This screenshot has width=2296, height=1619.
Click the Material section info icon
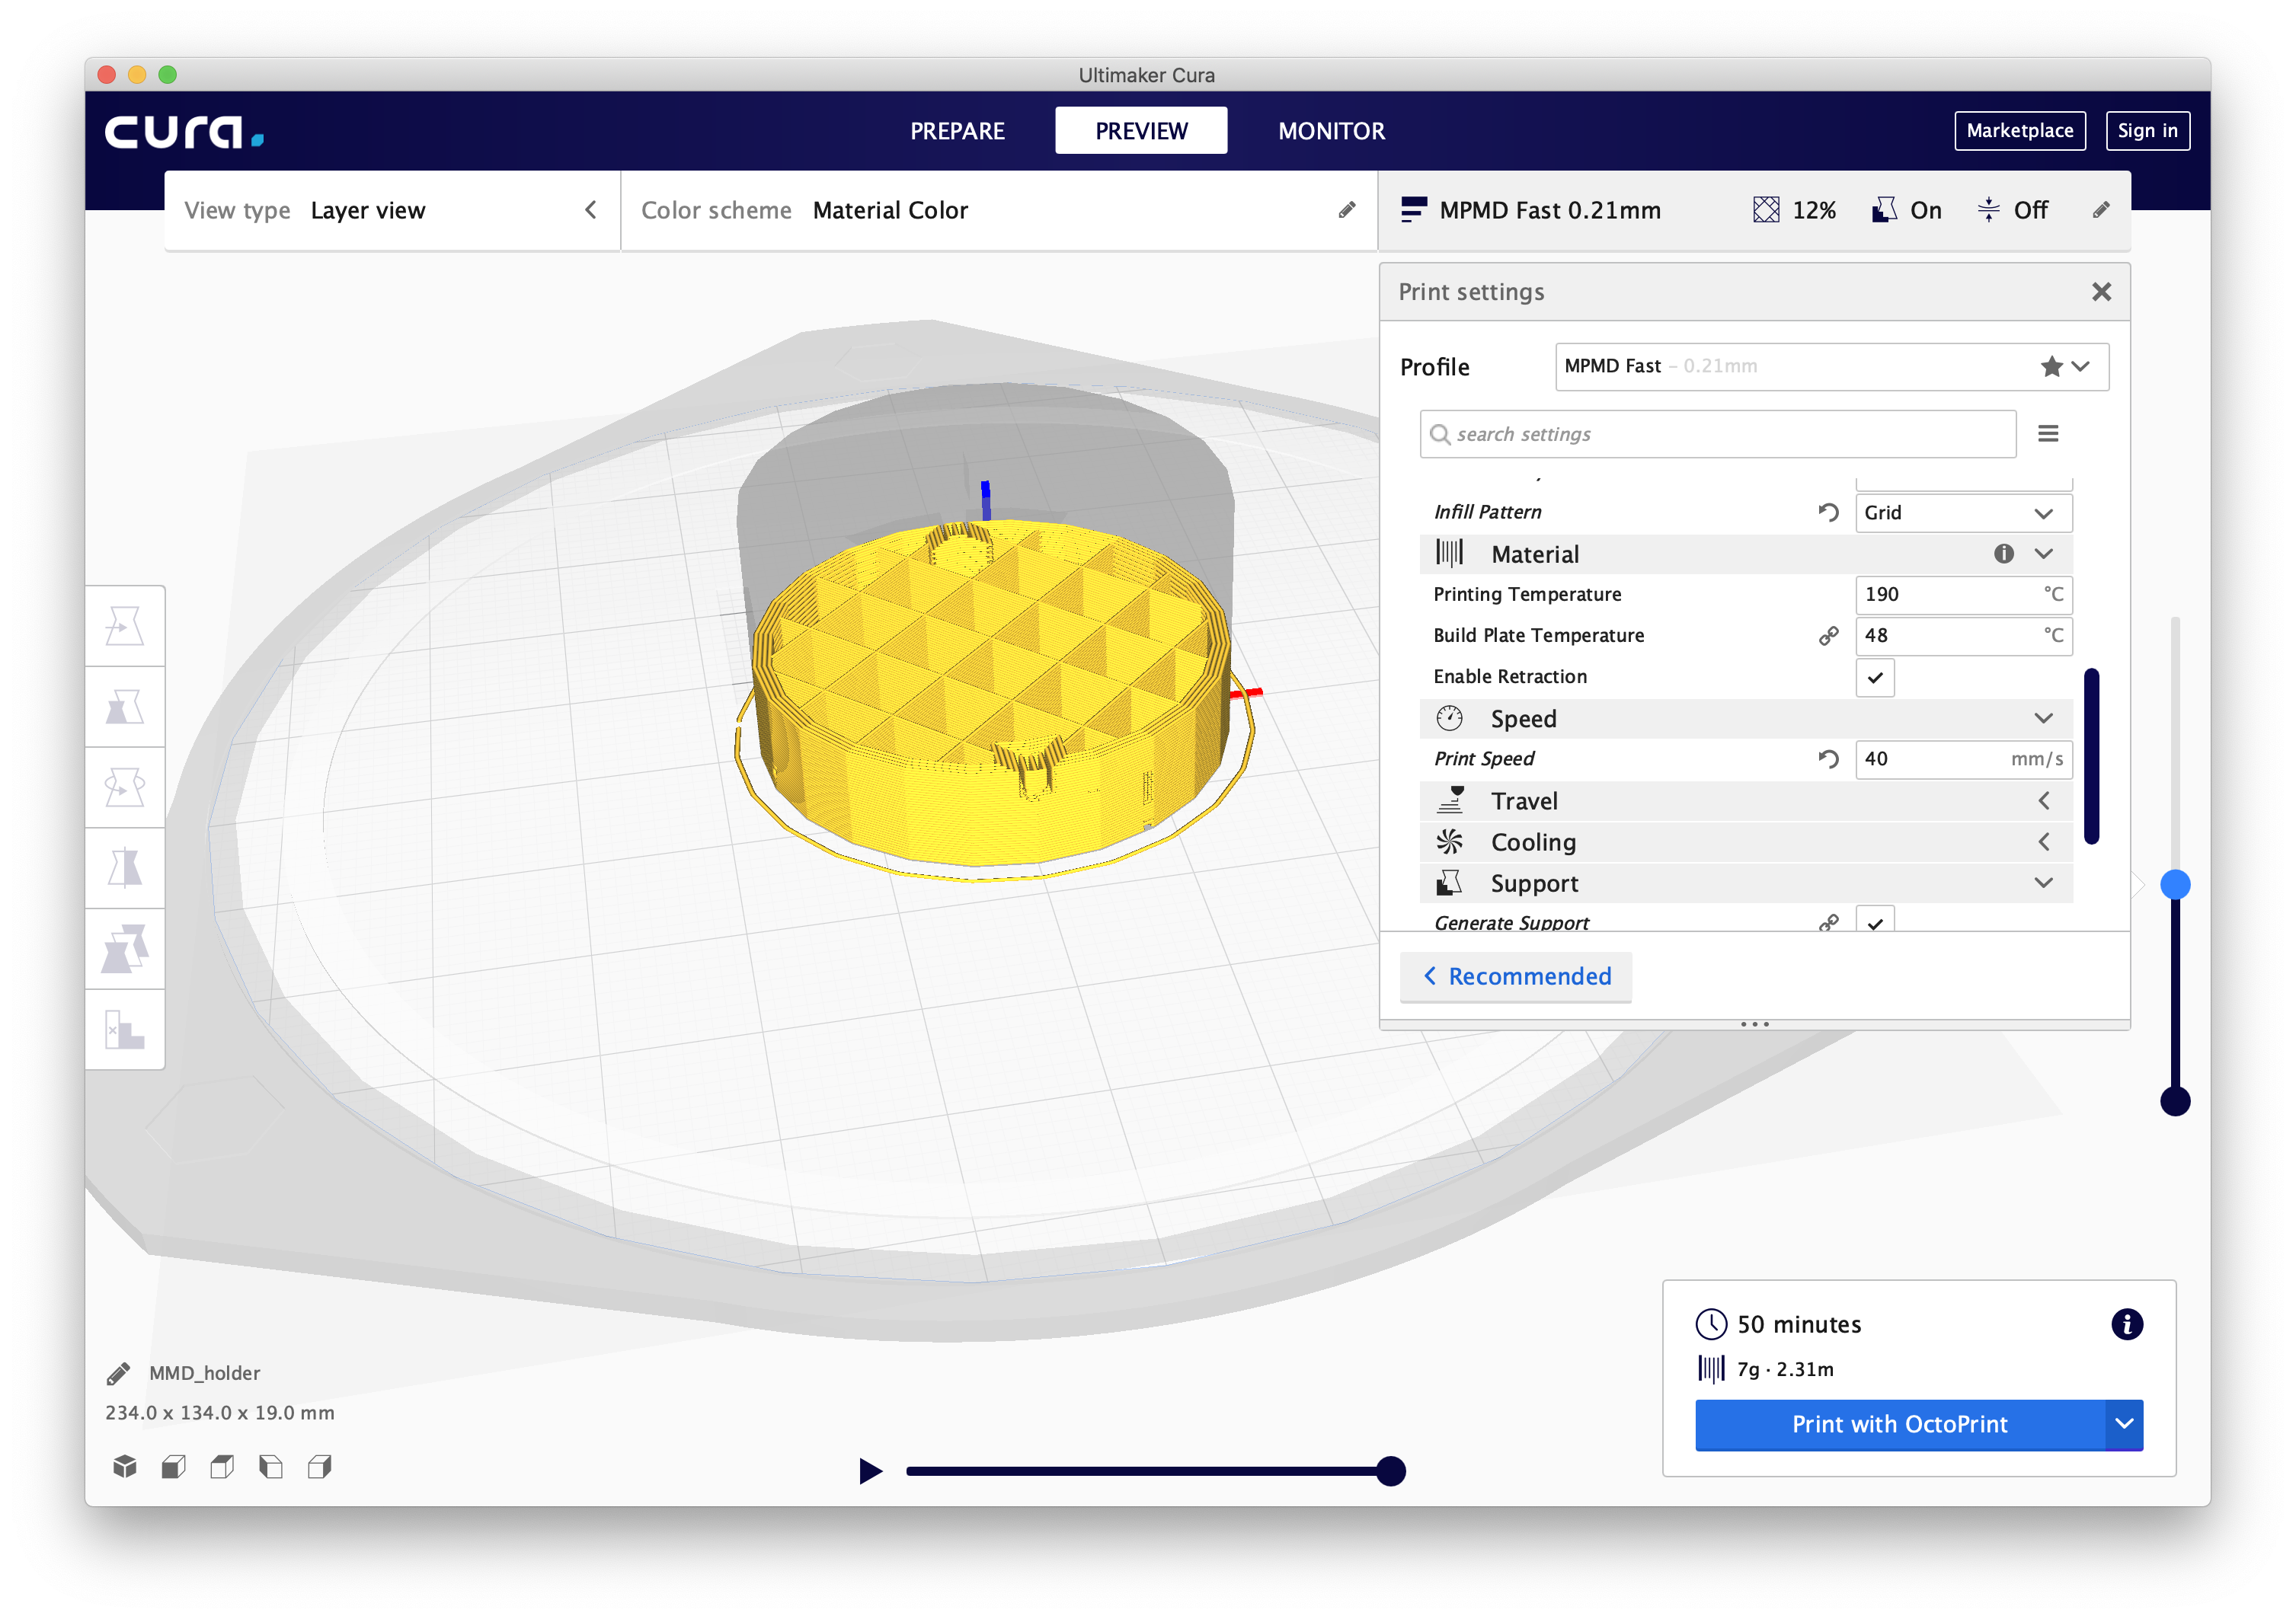coord(2003,554)
